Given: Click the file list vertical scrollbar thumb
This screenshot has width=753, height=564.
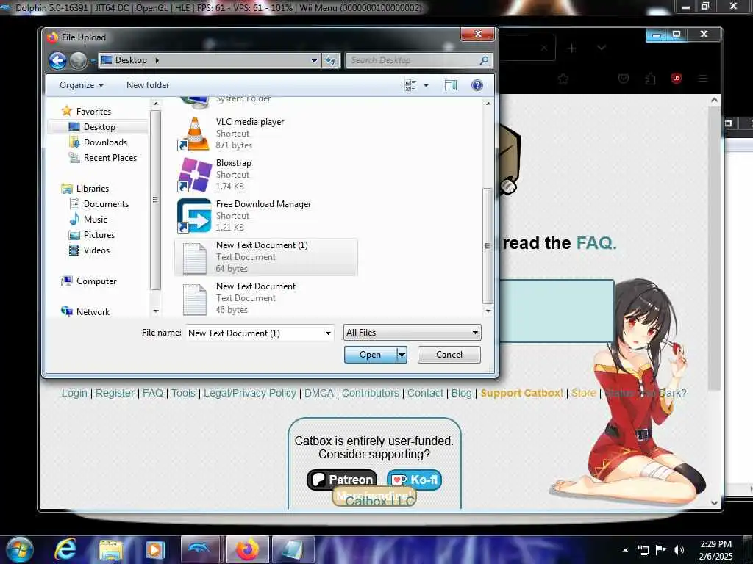Looking at the screenshot, I should 488,245.
